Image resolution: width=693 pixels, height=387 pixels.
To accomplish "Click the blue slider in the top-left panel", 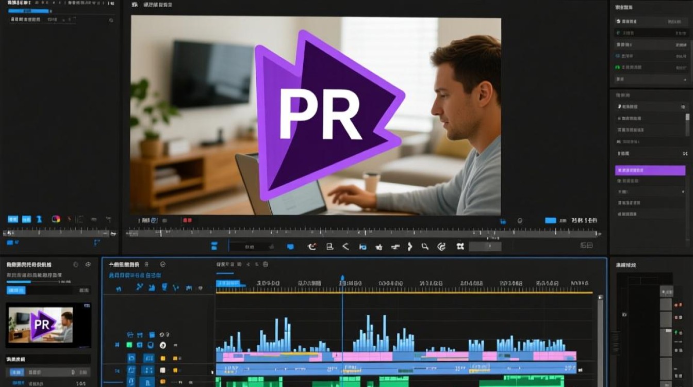I will [x=29, y=11].
